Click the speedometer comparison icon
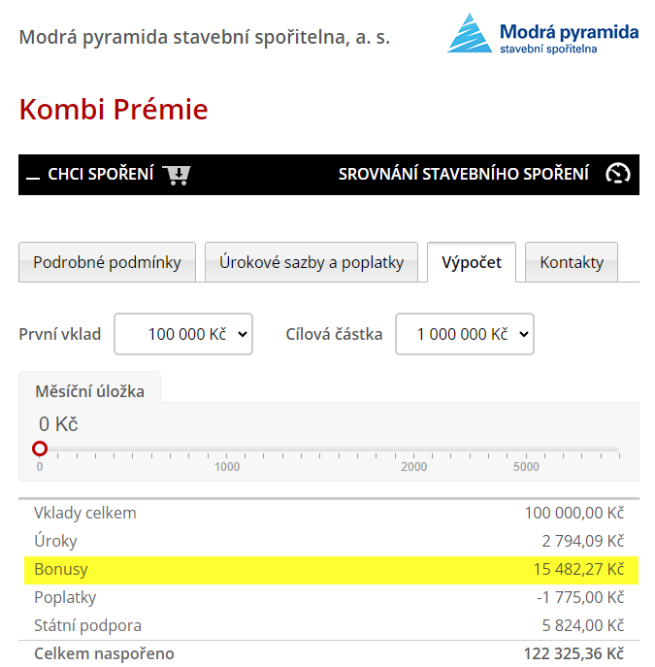655x667 pixels. (617, 174)
